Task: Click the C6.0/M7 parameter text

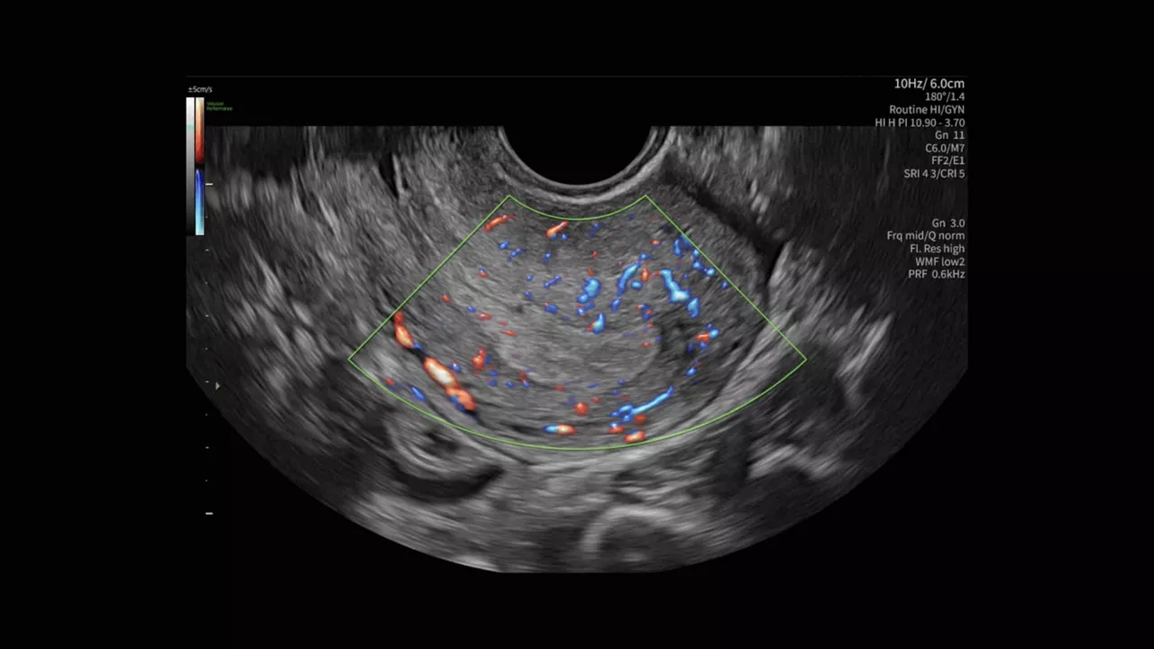Action: click(x=945, y=148)
